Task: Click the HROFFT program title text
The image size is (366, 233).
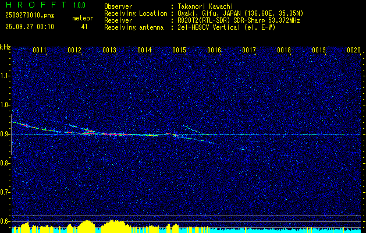Action: [x=36, y=5]
